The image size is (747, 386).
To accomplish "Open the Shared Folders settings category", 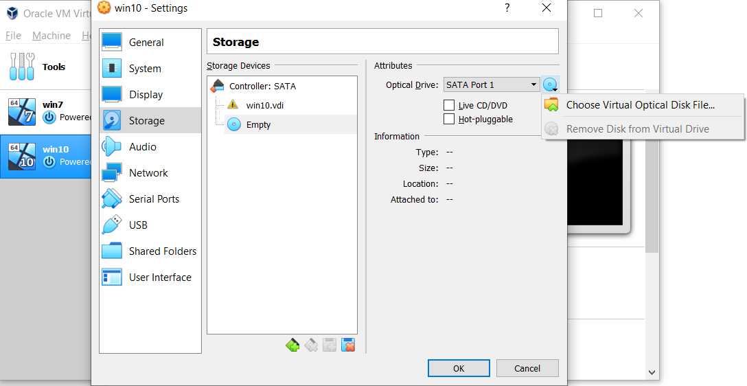I will pyautogui.click(x=150, y=251).
